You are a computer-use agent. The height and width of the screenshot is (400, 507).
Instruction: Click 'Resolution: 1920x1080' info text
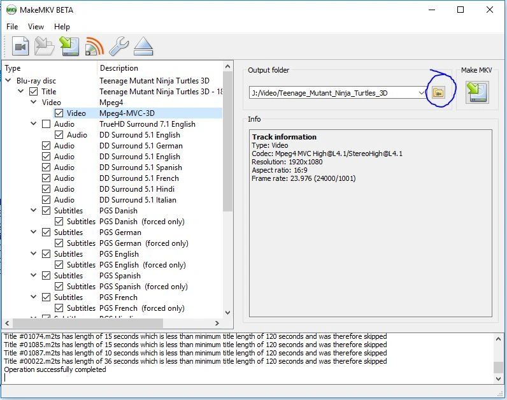287,162
